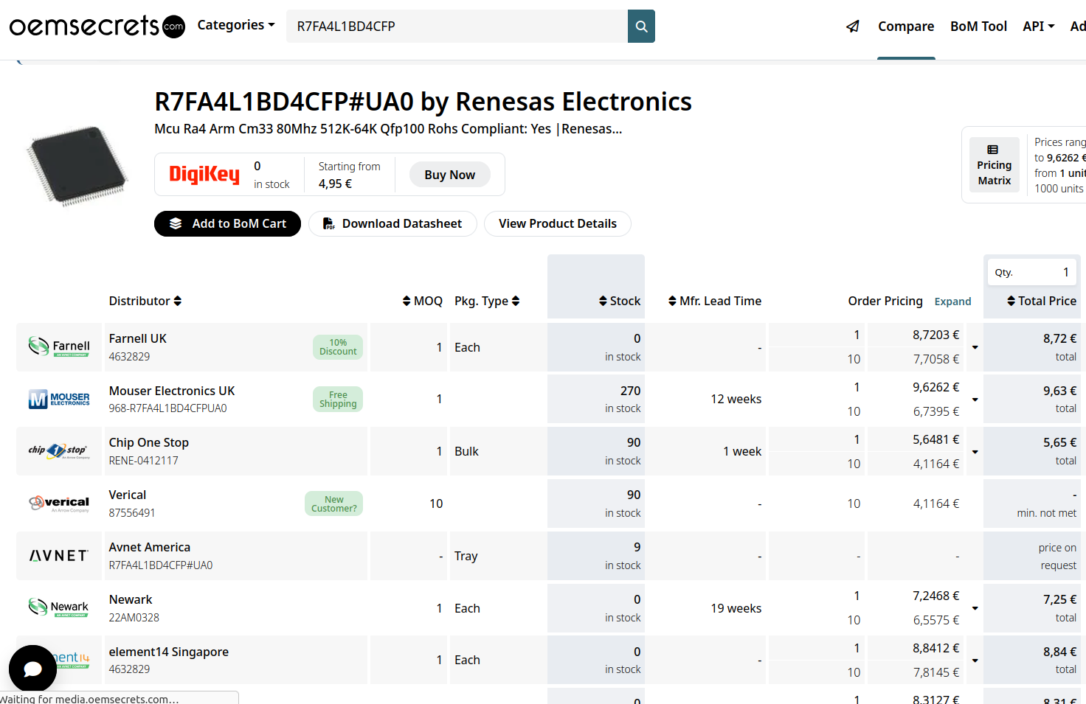Click Add to BoM Cart button

[x=227, y=223]
